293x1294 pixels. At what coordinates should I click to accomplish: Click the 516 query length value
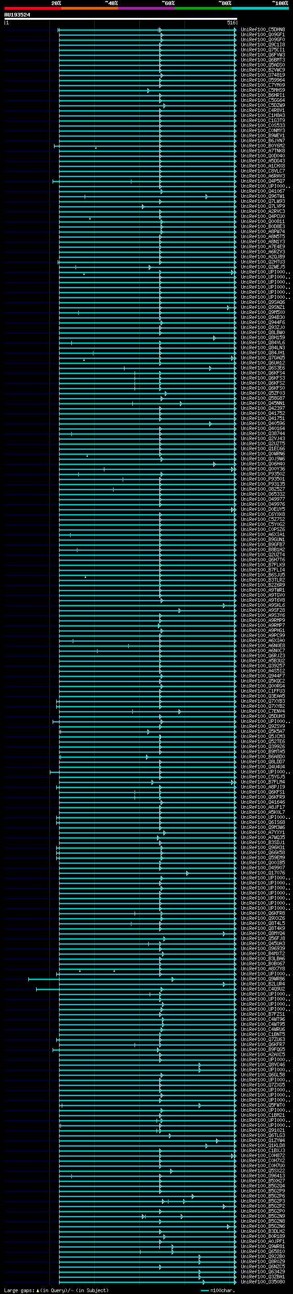click(x=231, y=22)
